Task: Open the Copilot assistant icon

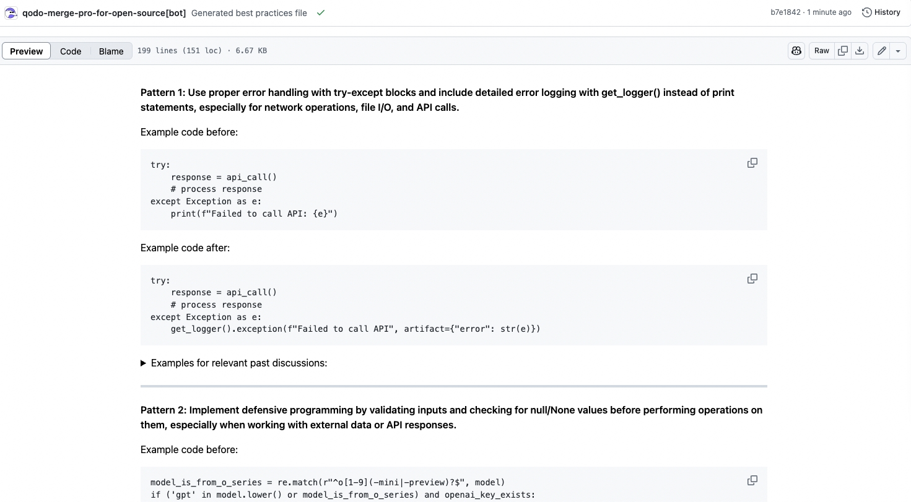Action: [796, 51]
